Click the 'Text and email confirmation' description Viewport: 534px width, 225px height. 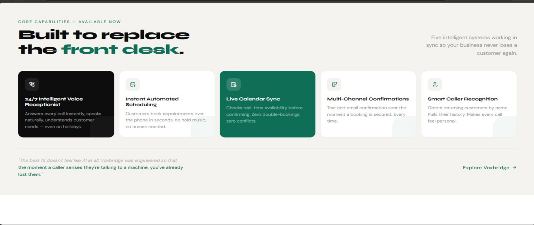tap(367, 114)
